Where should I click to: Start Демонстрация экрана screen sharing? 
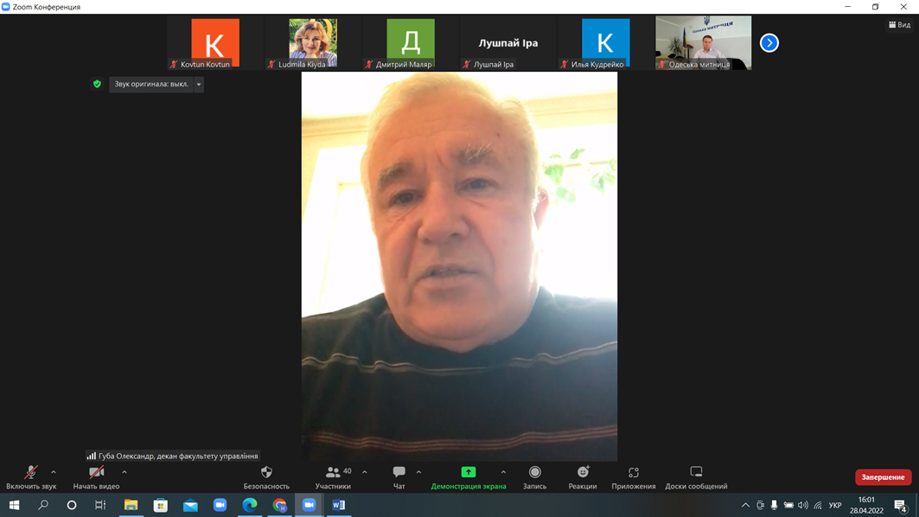pyautogui.click(x=469, y=477)
